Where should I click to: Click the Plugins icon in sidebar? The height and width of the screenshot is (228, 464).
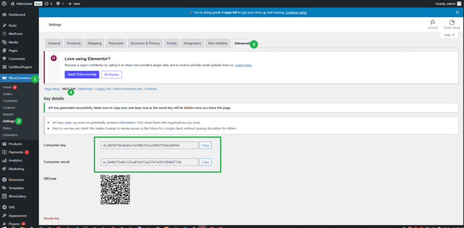click(x=4, y=223)
